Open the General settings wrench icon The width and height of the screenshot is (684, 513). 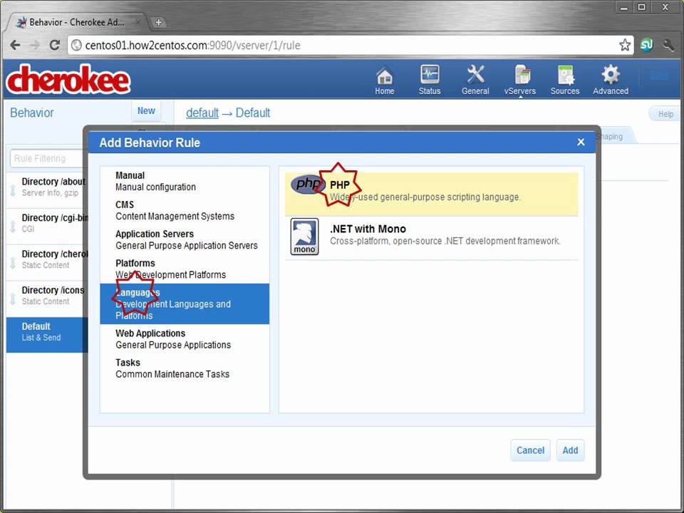pyautogui.click(x=475, y=81)
